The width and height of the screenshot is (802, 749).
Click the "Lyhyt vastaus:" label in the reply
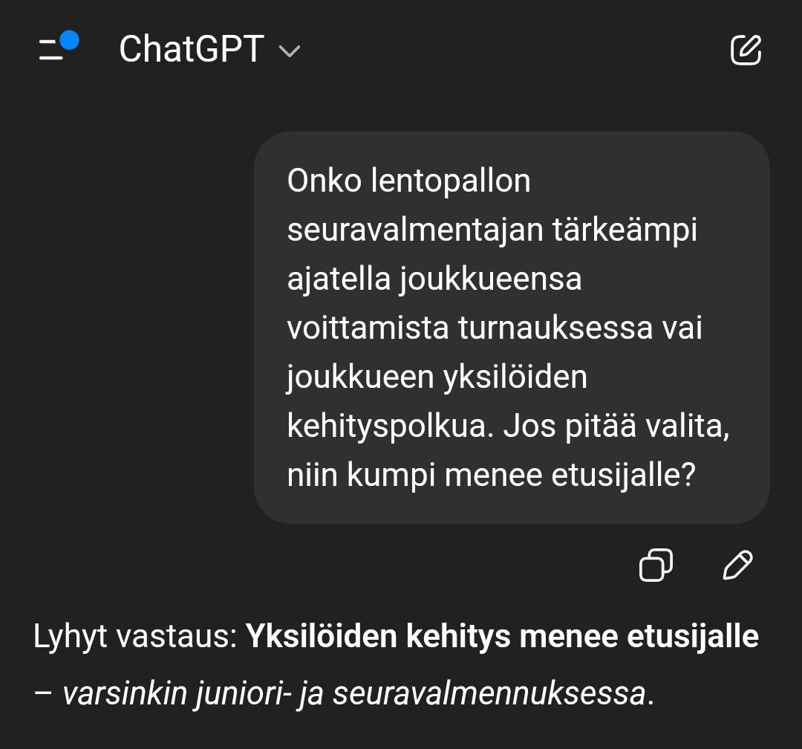pos(135,637)
